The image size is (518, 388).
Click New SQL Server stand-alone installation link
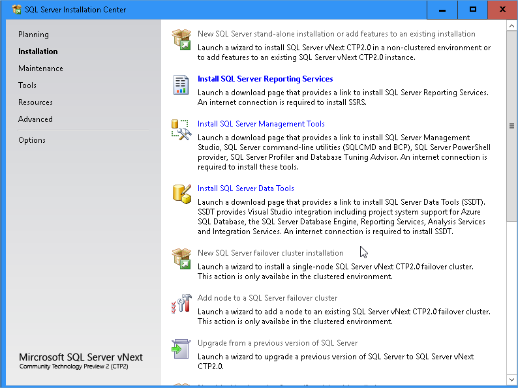click(x=336, y=34)
